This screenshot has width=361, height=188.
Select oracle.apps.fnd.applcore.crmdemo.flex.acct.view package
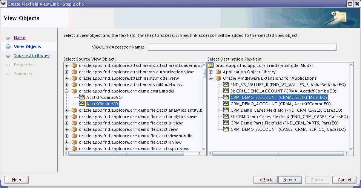[128, 129]
